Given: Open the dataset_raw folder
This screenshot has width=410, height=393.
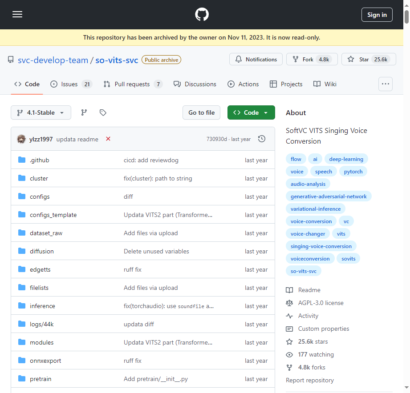Looking at the screenshot, I should 46,233.
